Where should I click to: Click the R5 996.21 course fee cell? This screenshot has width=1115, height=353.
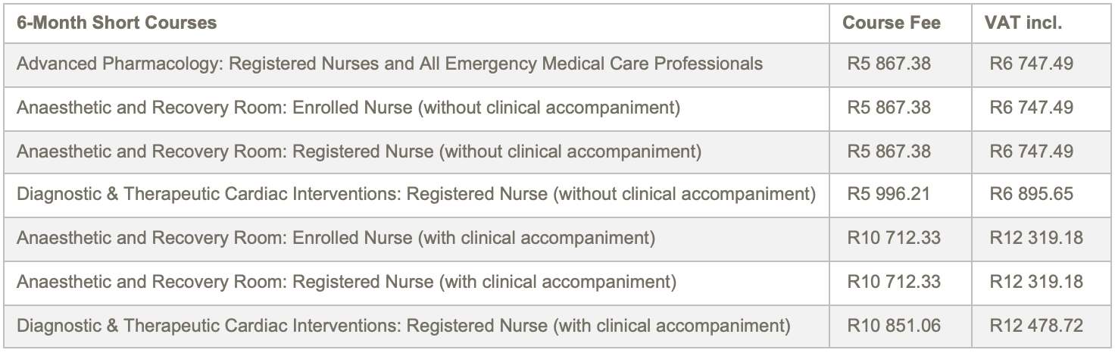(889, 195)
